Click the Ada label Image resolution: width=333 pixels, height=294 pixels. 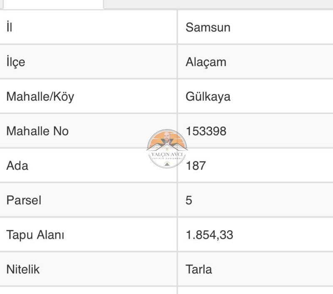tap(17, 165)
